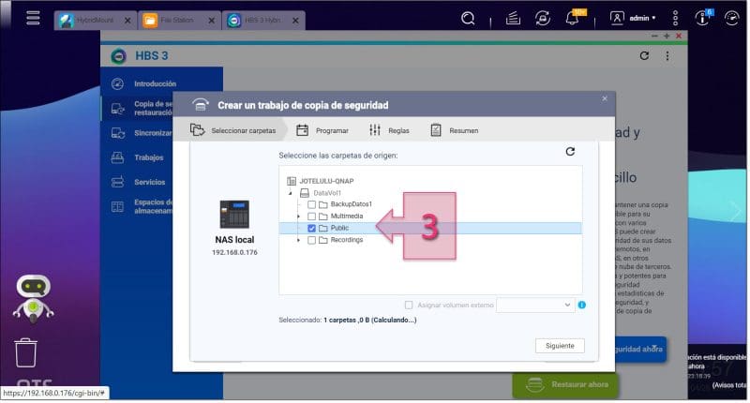Click the Servicios sidebar icon
This screenshot has width=750, height=403.
117,182
